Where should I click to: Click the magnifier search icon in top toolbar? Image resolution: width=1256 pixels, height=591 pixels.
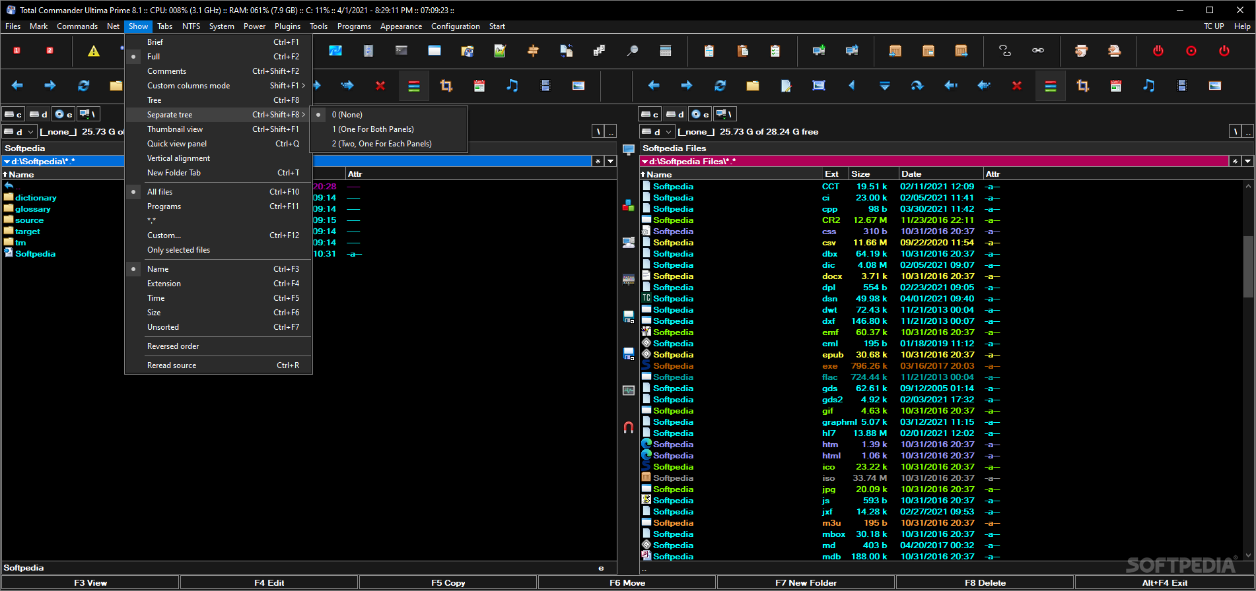pos(632,51)
